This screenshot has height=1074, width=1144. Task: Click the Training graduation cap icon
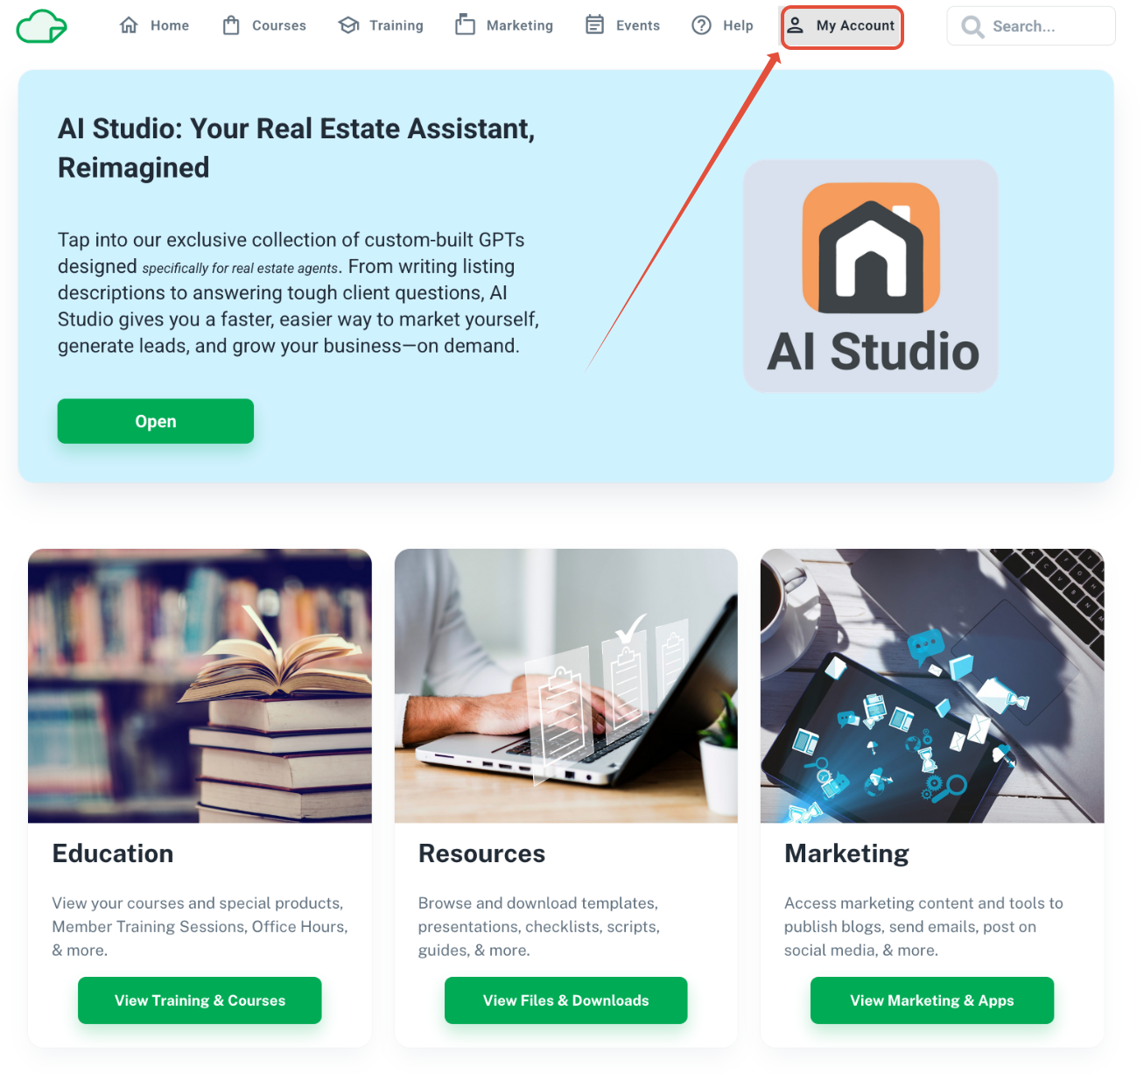349,25
